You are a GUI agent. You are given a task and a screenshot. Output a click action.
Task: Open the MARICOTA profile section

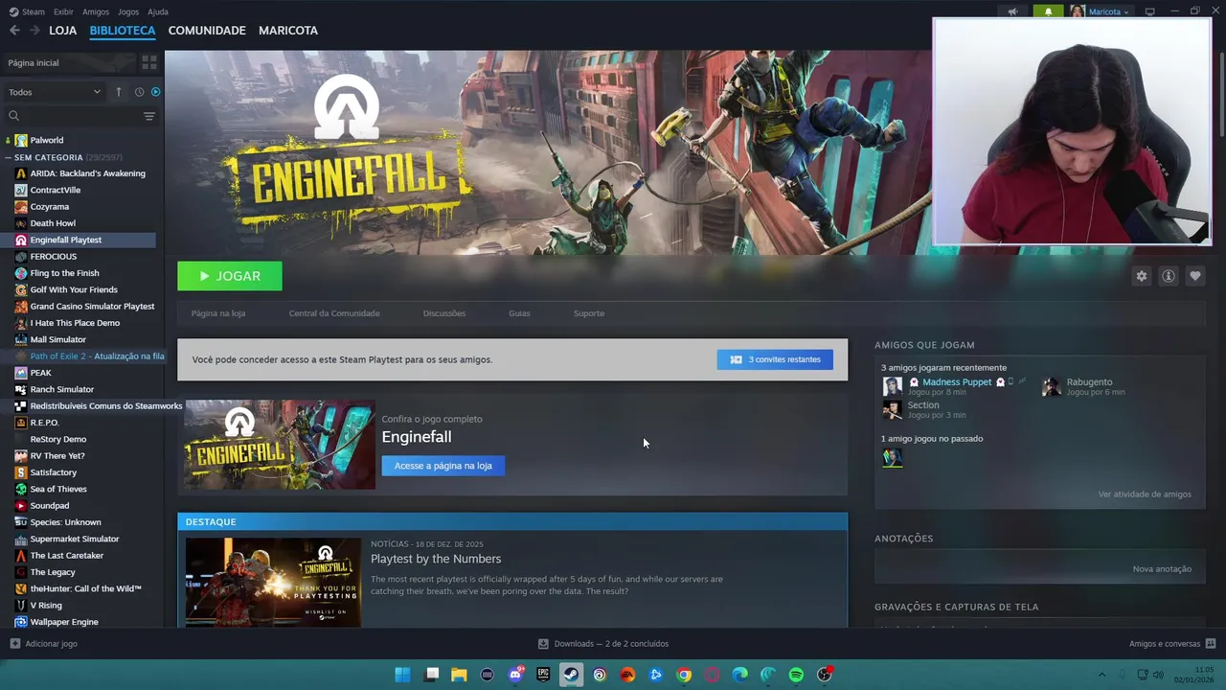pos(288,31)
